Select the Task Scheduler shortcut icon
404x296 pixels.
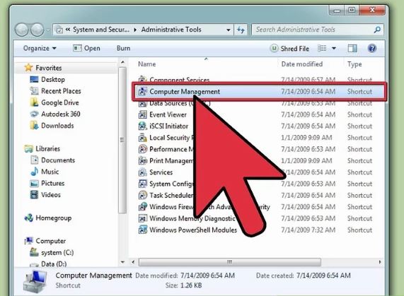[142, 195]
